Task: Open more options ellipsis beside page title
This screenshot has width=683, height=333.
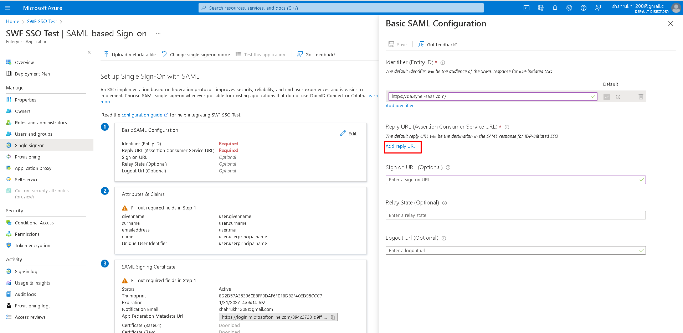Action: click(x=158, y=33)
